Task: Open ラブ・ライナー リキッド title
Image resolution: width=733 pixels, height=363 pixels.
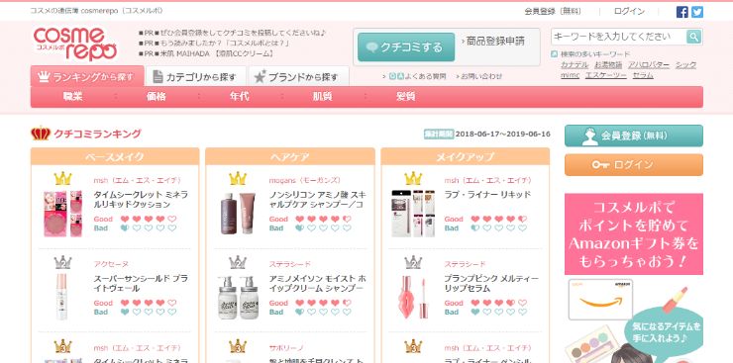Action: click(x=487, y=195)
